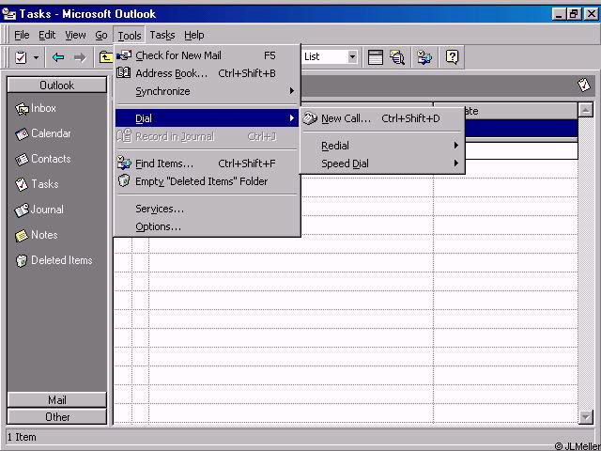Switch to the Other group button
This screenshot has width=601, height=451.
coord(57,417)
